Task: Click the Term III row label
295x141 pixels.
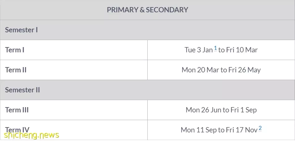Action: [x=17, y=110]
